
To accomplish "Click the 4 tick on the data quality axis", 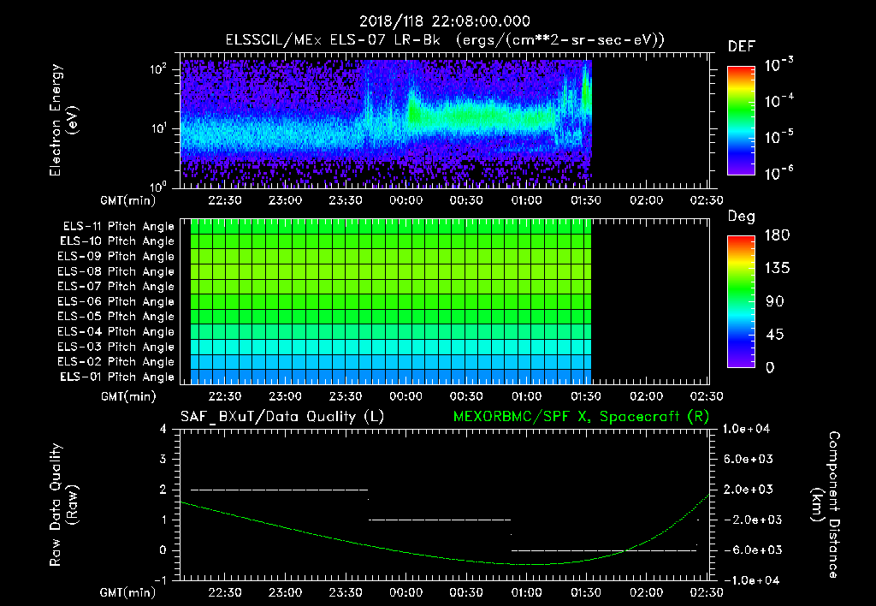I will [163, 430].
